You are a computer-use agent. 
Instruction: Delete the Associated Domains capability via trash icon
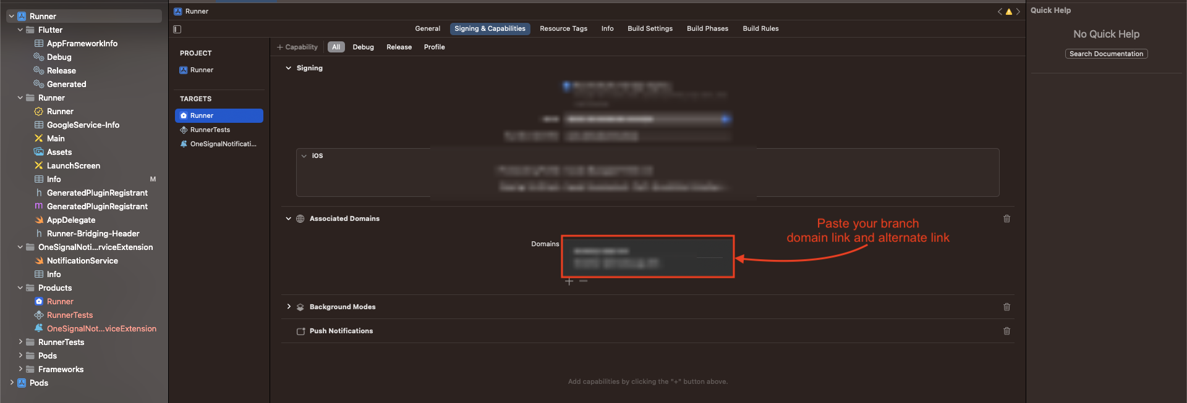click(x=1006, y=218)
